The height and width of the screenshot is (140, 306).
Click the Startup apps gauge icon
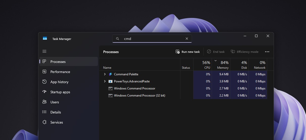pyautogui.click(x=44, y=92)
